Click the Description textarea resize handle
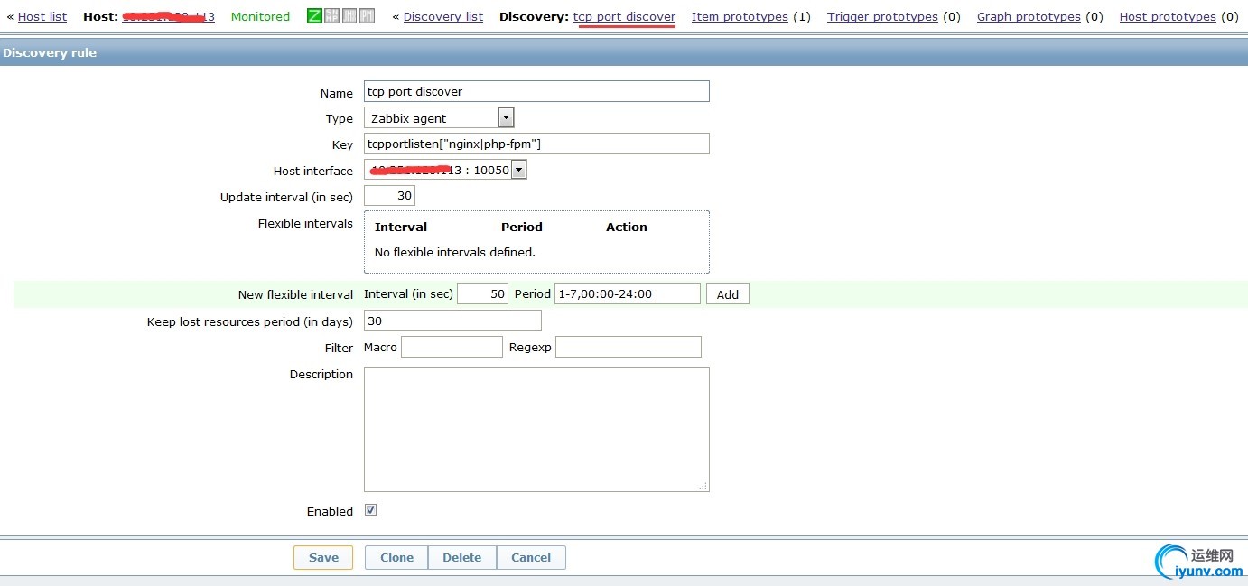The width and height of the screenshot is (1248, 586). pyautogui.click(x=703, y=486)
